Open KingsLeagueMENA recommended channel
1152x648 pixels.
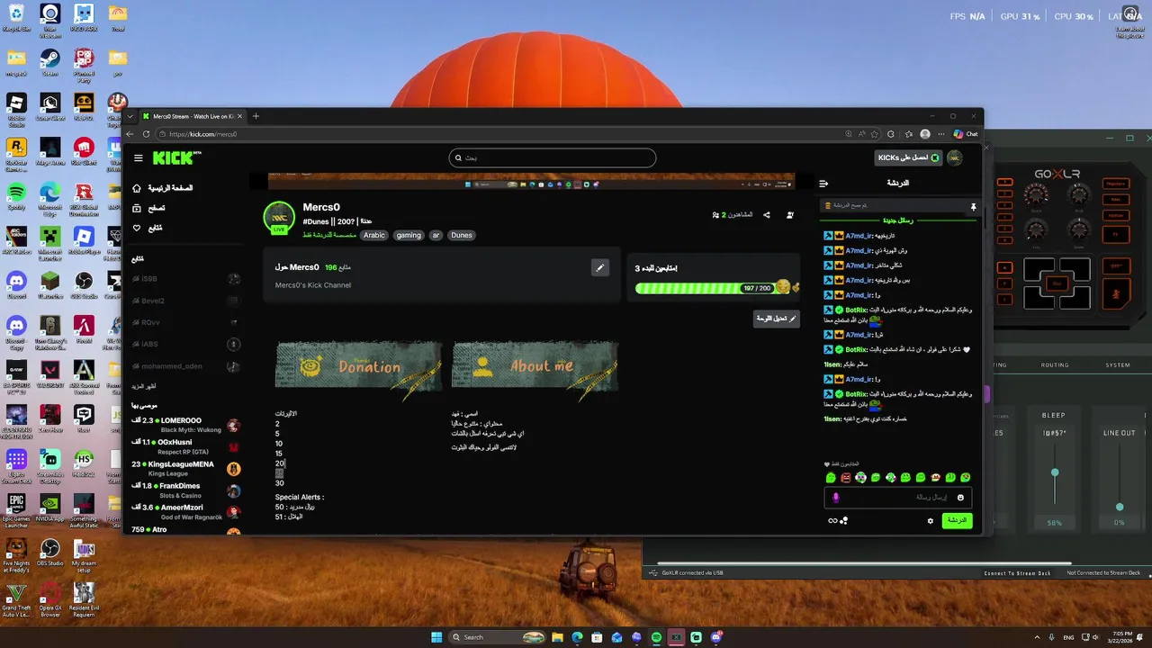[x=186, y=468]
